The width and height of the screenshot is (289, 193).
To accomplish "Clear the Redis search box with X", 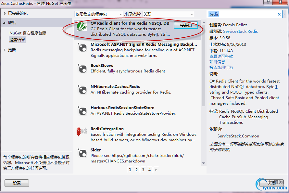I will point(279,14).
